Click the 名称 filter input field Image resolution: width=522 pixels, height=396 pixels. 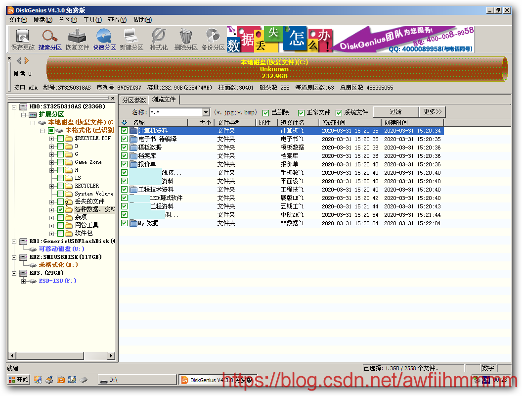(x=176, y=112)
